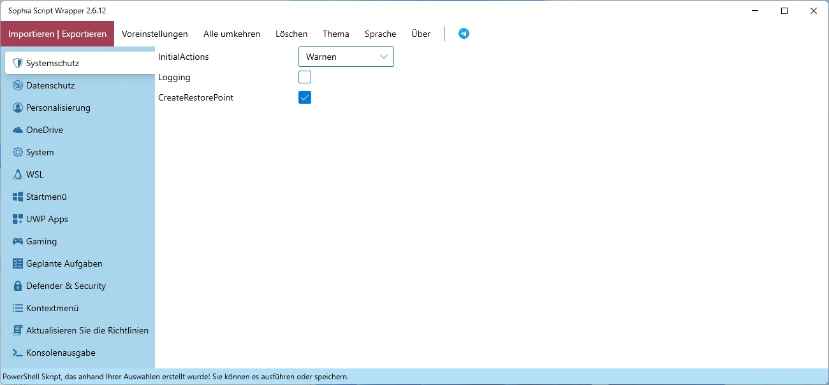Click the apps grid icon beside UWP Apps

click(x=18, y=219)
